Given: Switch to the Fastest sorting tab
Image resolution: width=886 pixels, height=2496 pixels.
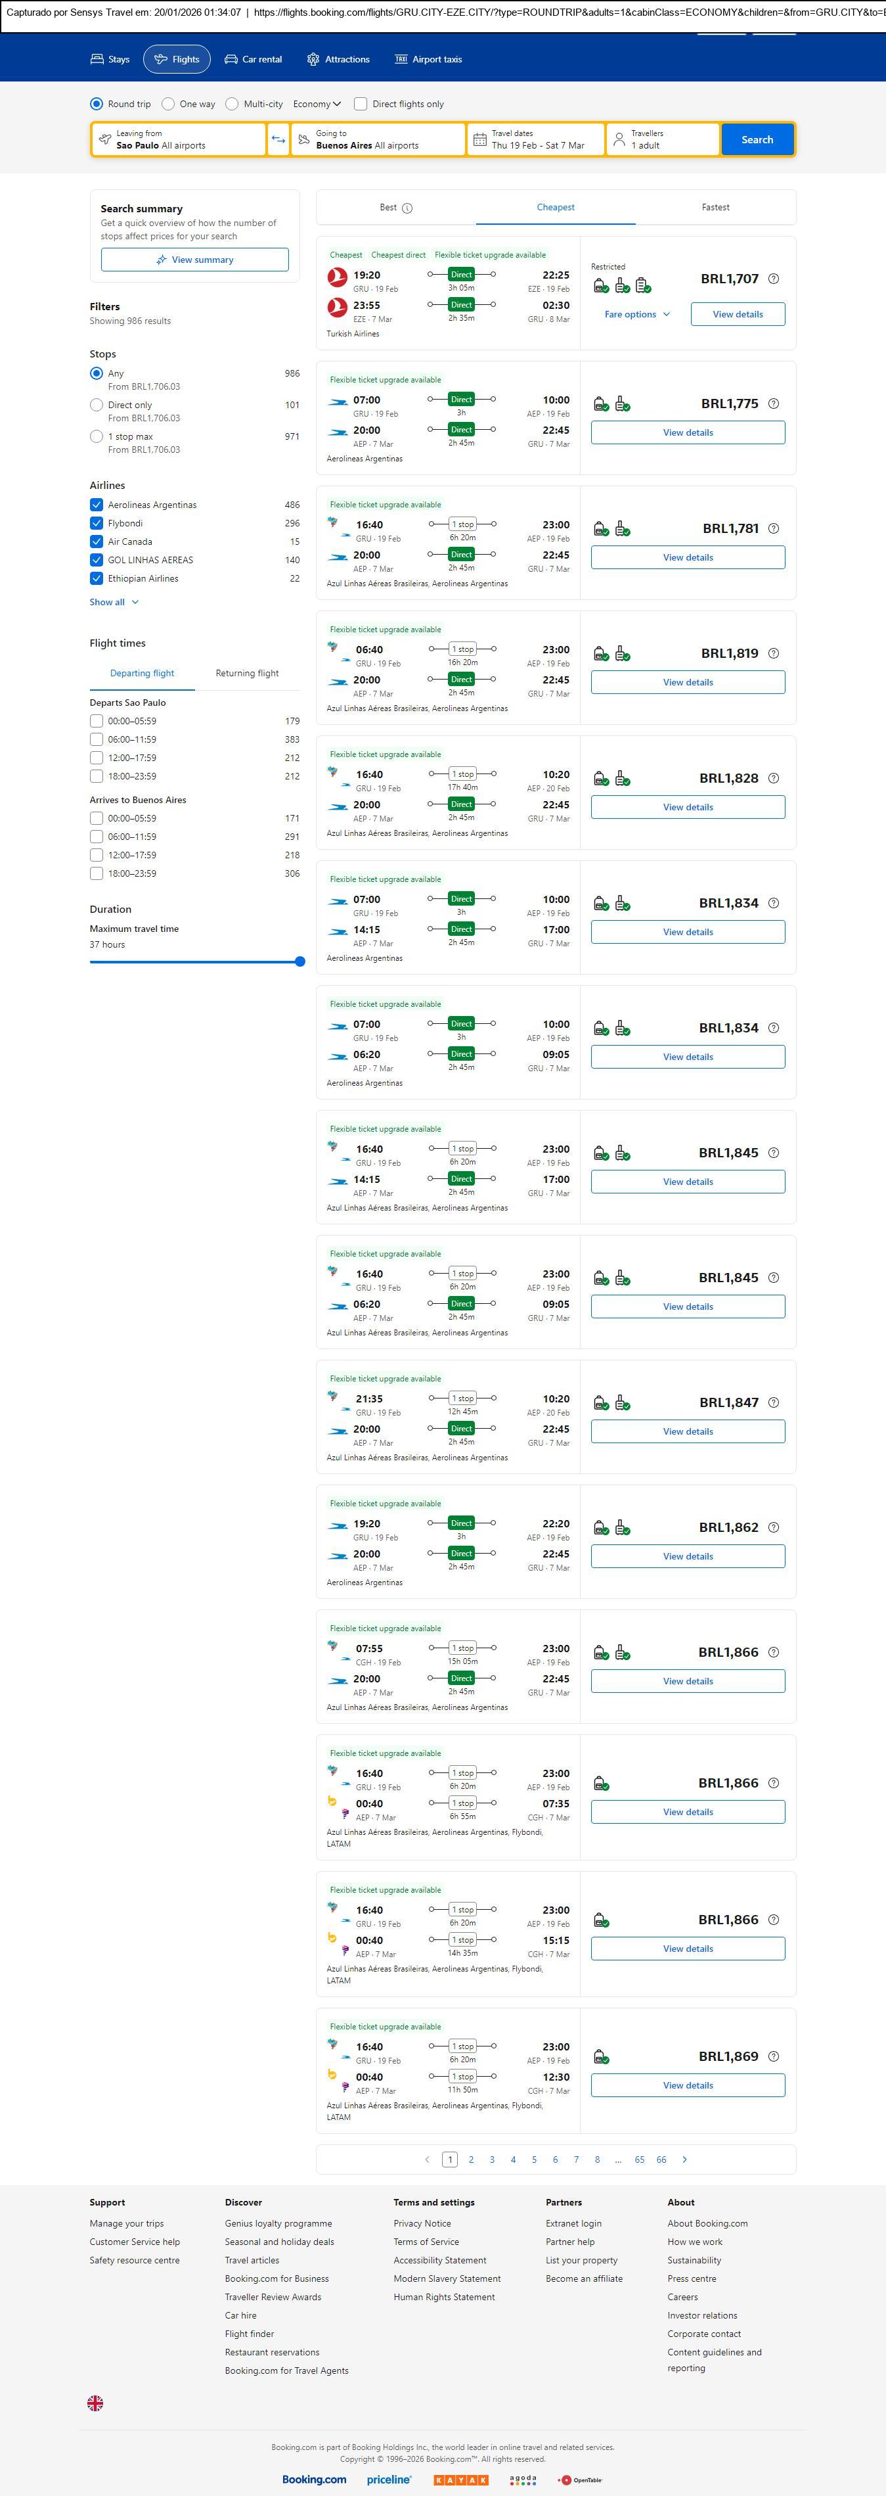Looking at the screenshot, I should [x=715, y=208].
